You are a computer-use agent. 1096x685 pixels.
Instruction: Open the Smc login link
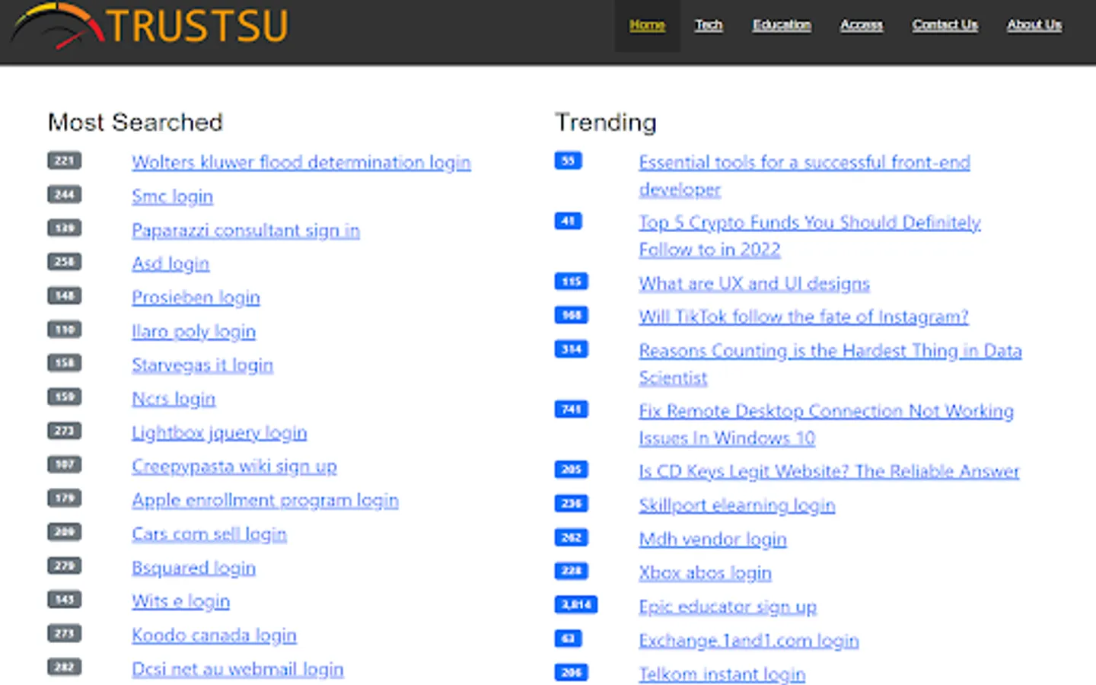172,196
